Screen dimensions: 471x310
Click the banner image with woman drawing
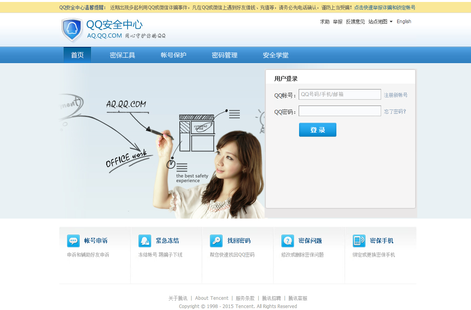[162, 141]
